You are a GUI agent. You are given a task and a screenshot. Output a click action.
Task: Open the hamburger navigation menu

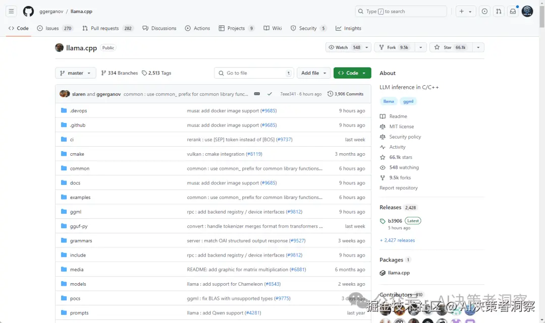[x=11, y=12]
